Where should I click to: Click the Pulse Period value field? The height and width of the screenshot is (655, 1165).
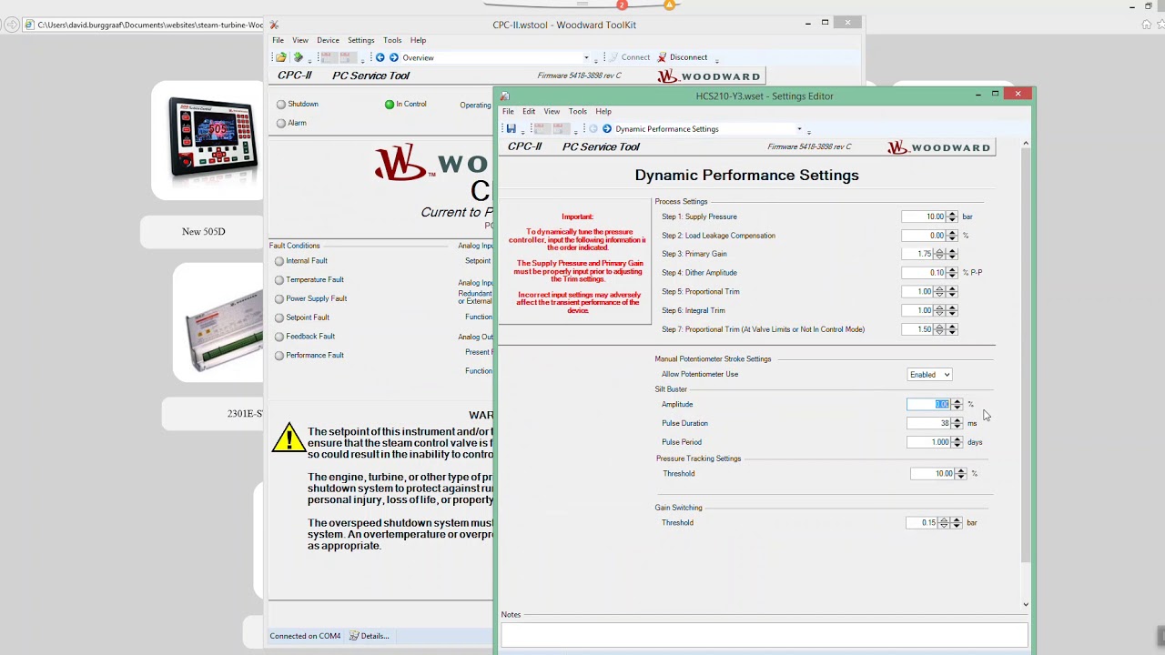tap(928, 442)
